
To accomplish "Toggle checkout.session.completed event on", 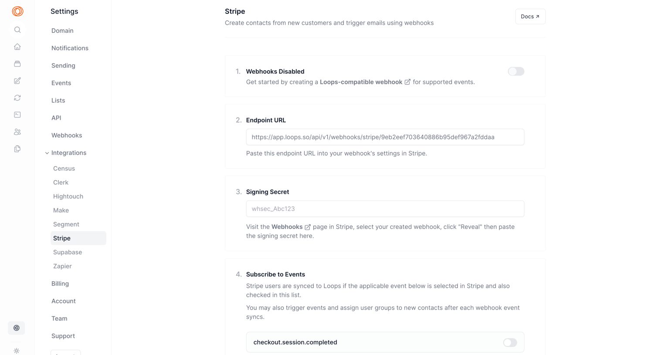I will point(510,342).
